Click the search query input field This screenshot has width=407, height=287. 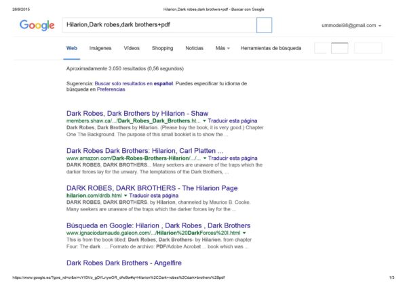pyautogui.click(x=159, y=25)
